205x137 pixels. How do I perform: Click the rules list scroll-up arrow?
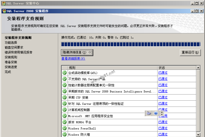198,68
